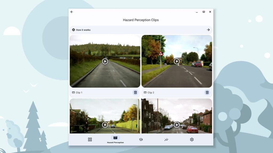Play the clip with the yellow hedge
The height and width of the screenshot is (153, 273).
pos(105,125)
